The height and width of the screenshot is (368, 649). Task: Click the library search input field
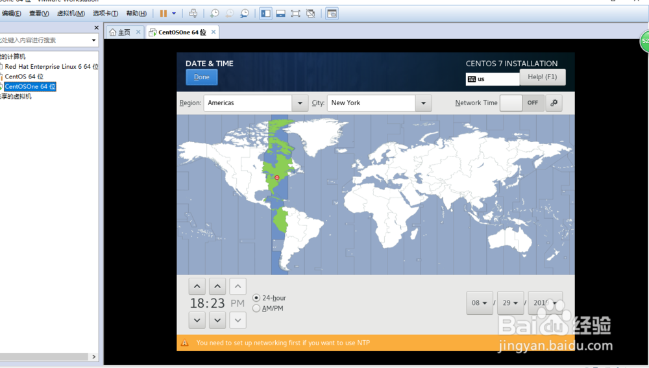point(45,40)
